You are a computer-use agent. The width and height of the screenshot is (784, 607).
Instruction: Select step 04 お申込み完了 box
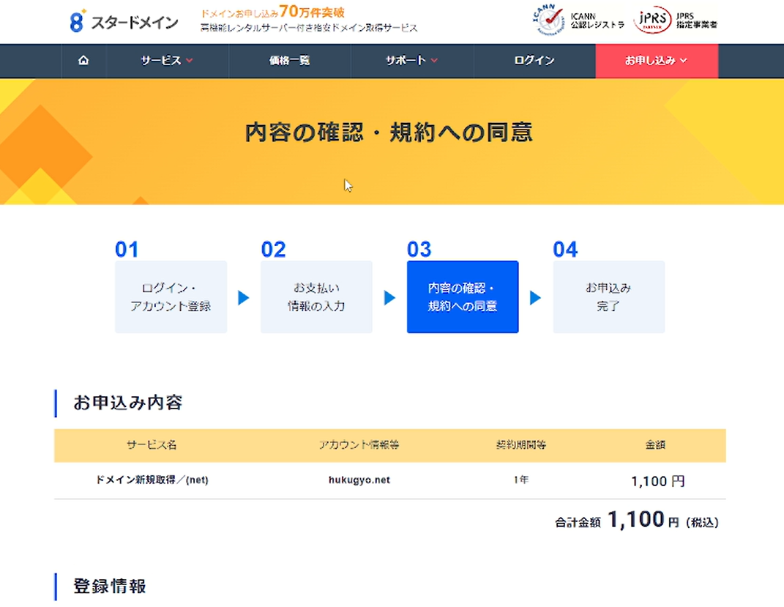pyautogui.click(x=608, y=297)
